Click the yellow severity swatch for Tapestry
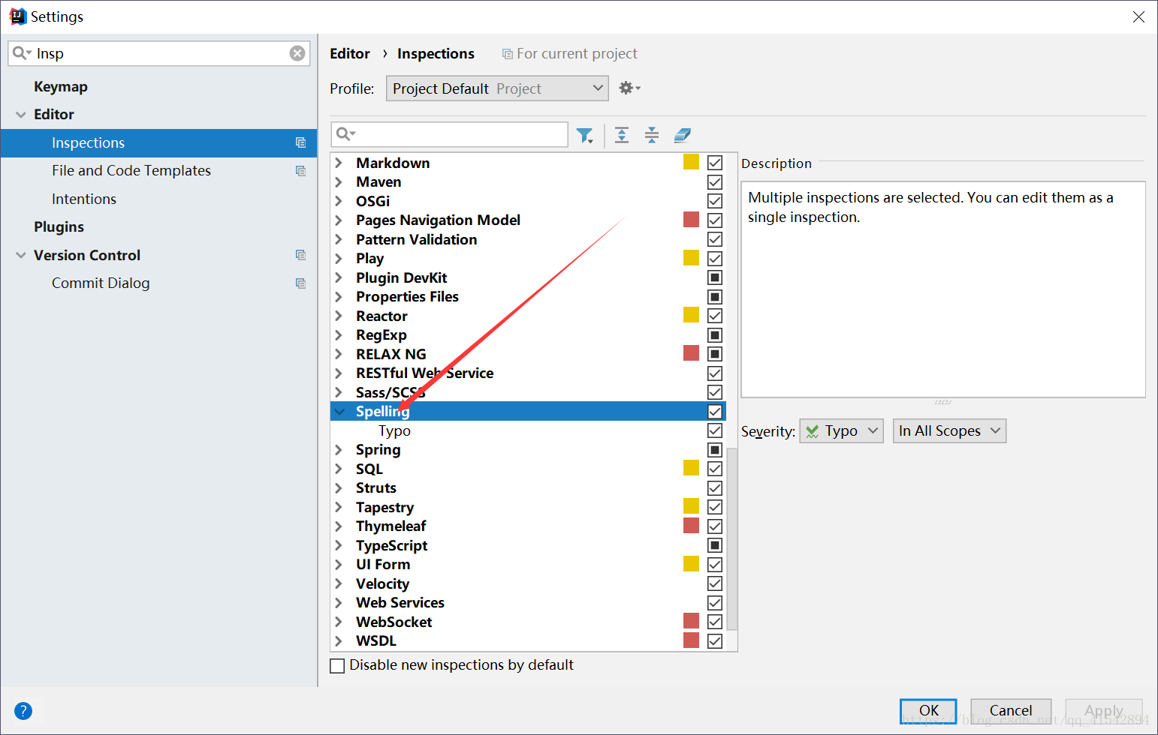The width and height of the screenshot is (1158, 735). pyautogui.click(x=692, y=506)
